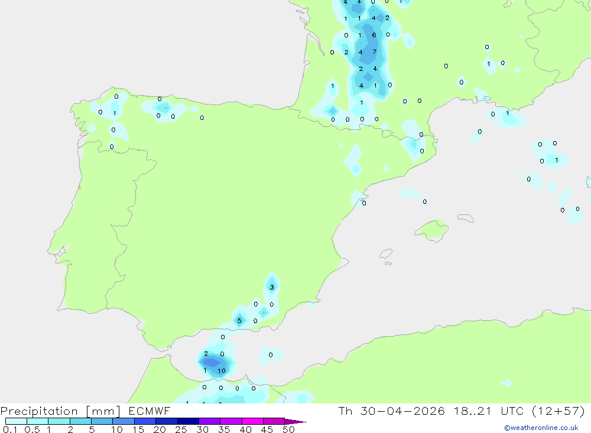The image size is (591, 433).
Task: Click the lightest cyan 0.1–0.5 legend swatch
Action: click(x=16, y=421)
